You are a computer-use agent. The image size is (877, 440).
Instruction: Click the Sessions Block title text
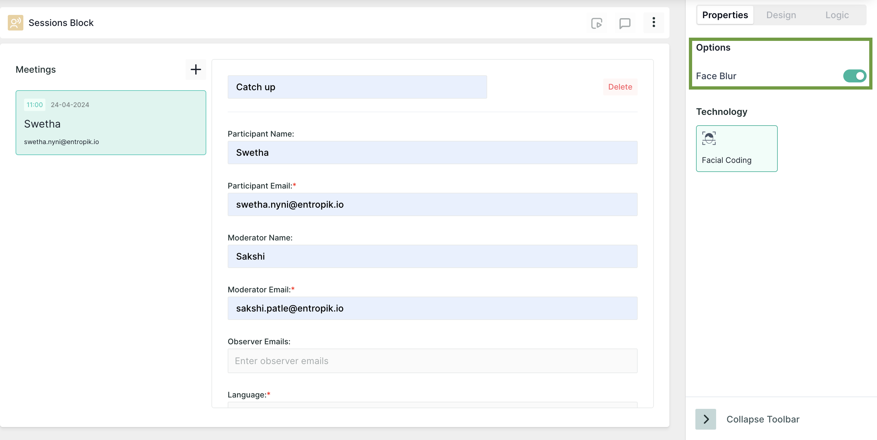[x=61, y=23]
